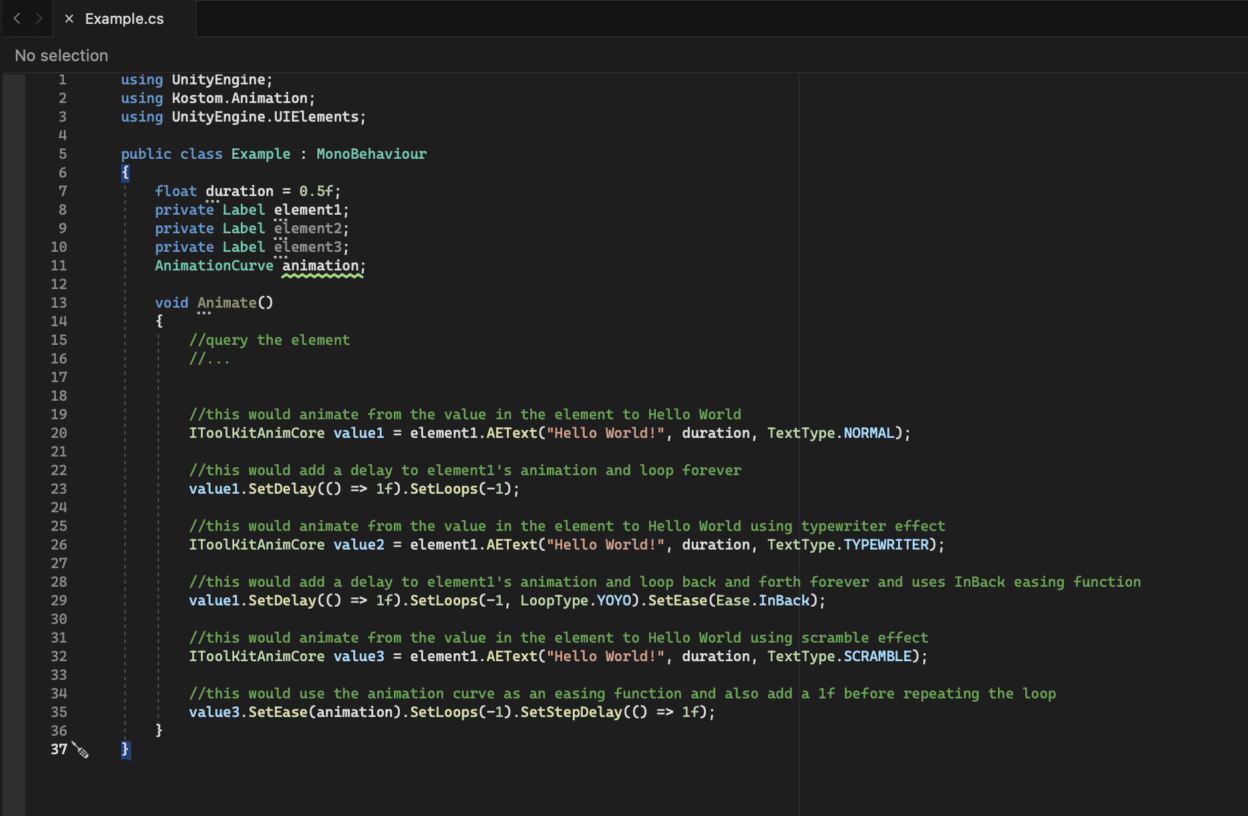Close the Example.cs tab
Viewport: 1248px width, 816px height.
69,19
